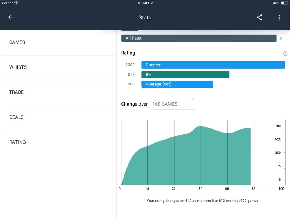290x218 pixels.
Task: Select the Cheater rating bar
Action: (213, 65)
